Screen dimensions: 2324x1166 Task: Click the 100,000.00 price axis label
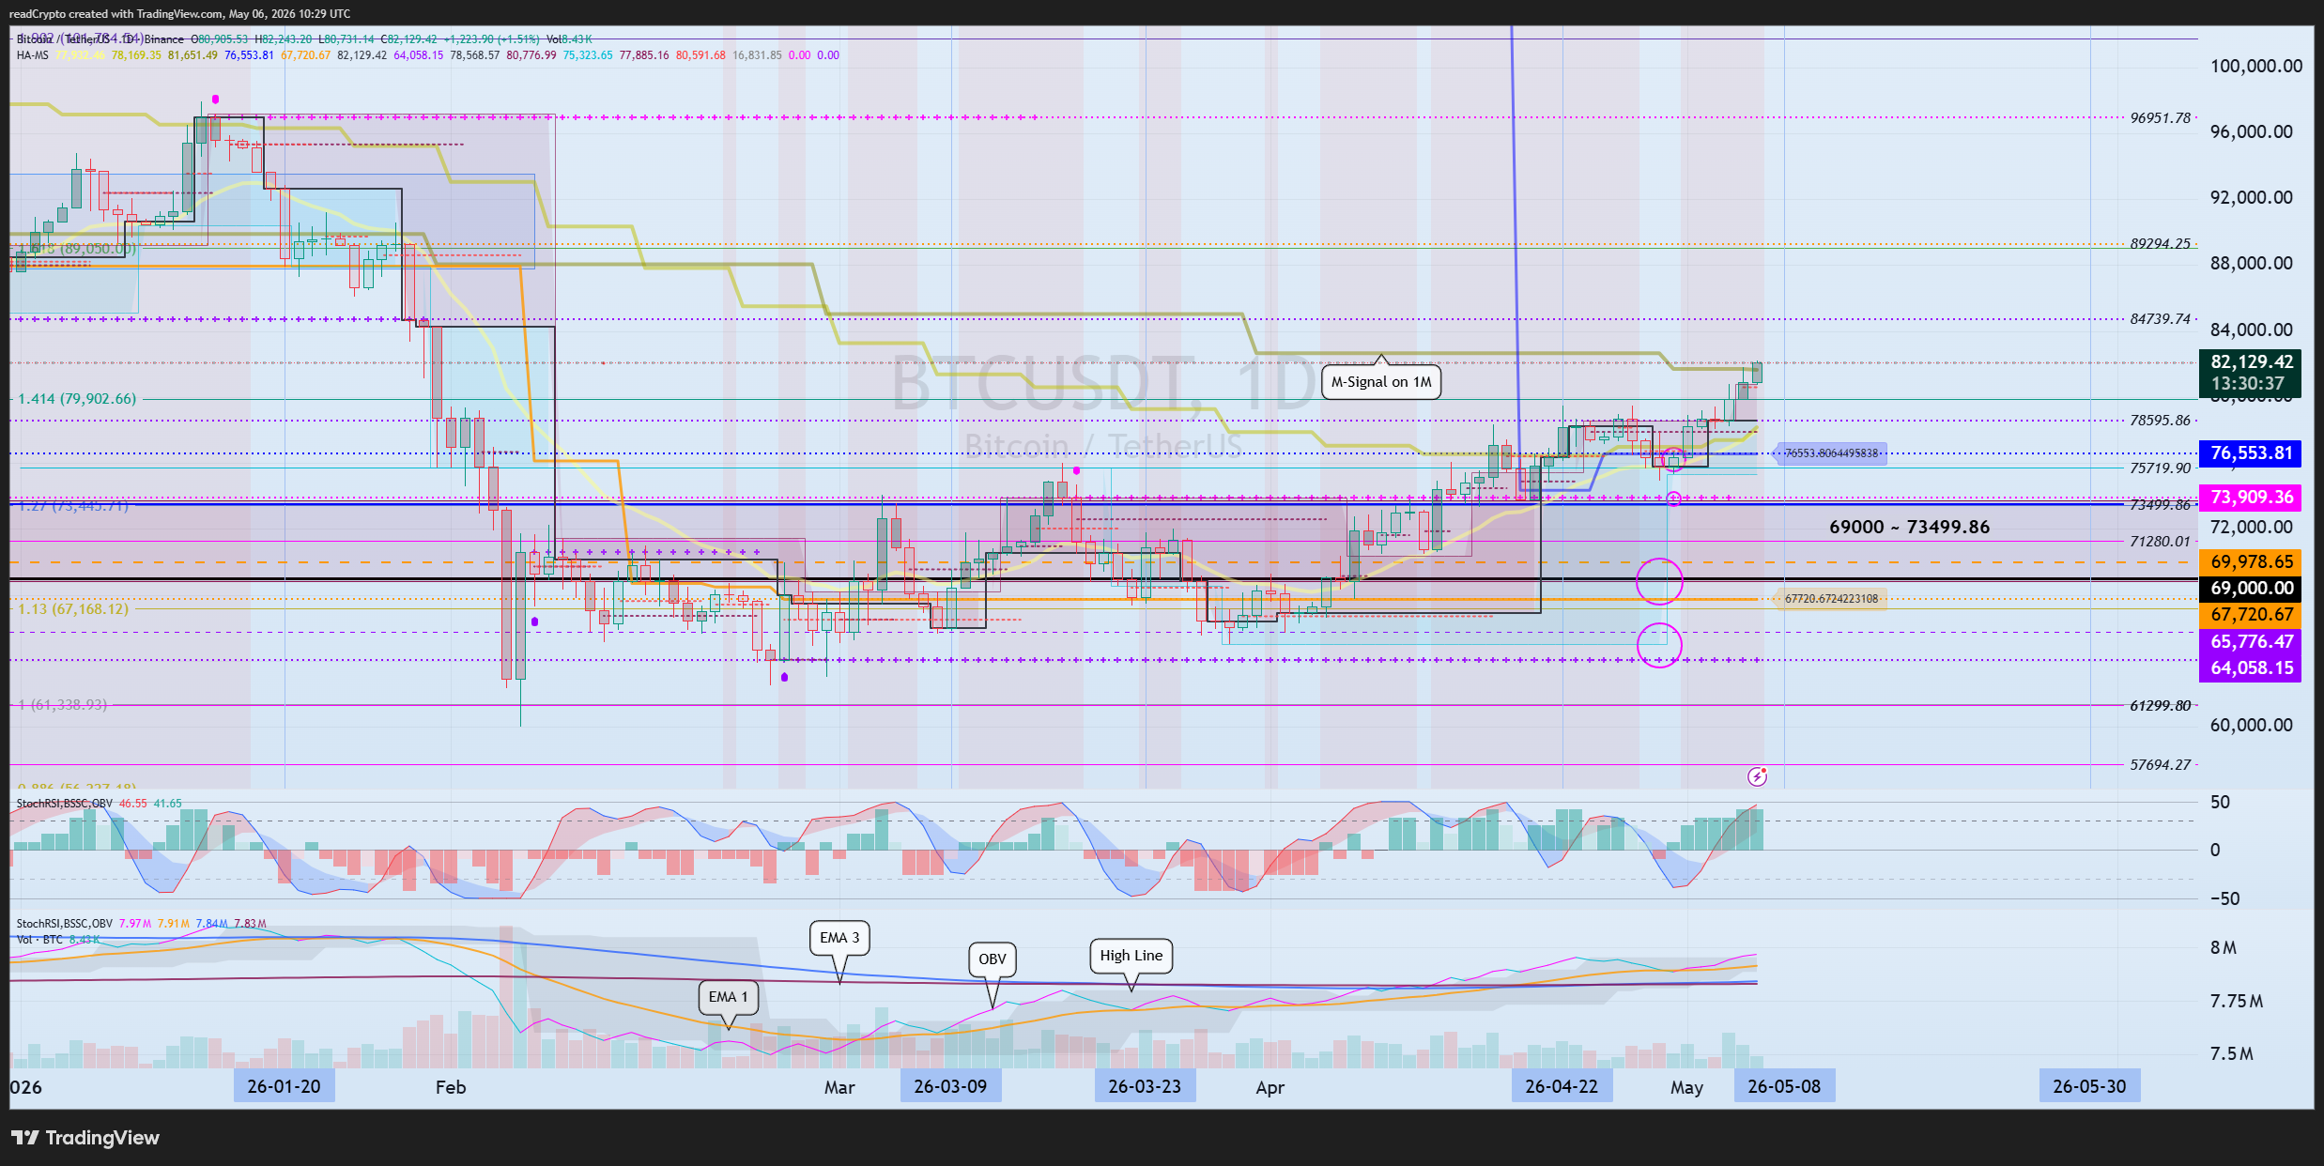tap(2255, 66)
